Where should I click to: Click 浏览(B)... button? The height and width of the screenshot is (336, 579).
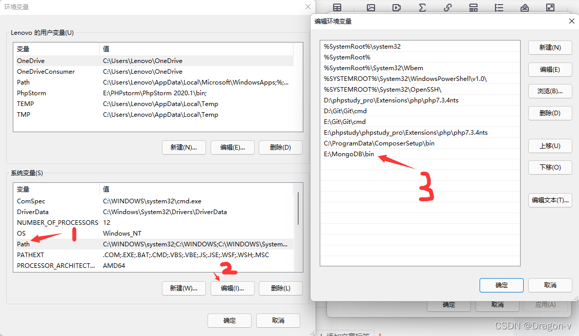(550, 91)
